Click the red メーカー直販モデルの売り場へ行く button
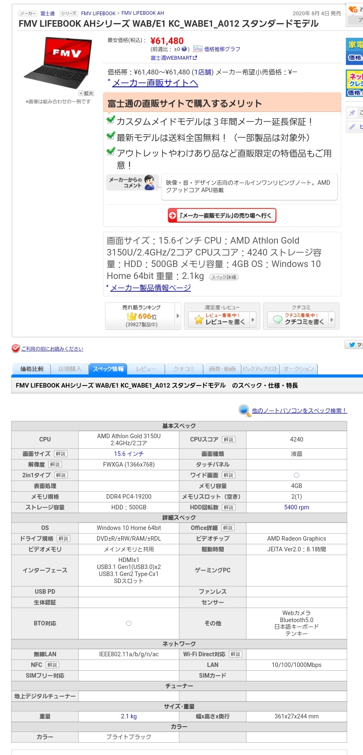 tap(222, 215)
